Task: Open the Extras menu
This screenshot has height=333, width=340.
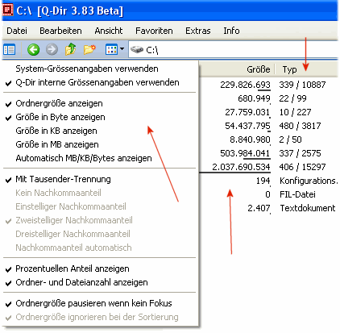Action: [198, 31]
